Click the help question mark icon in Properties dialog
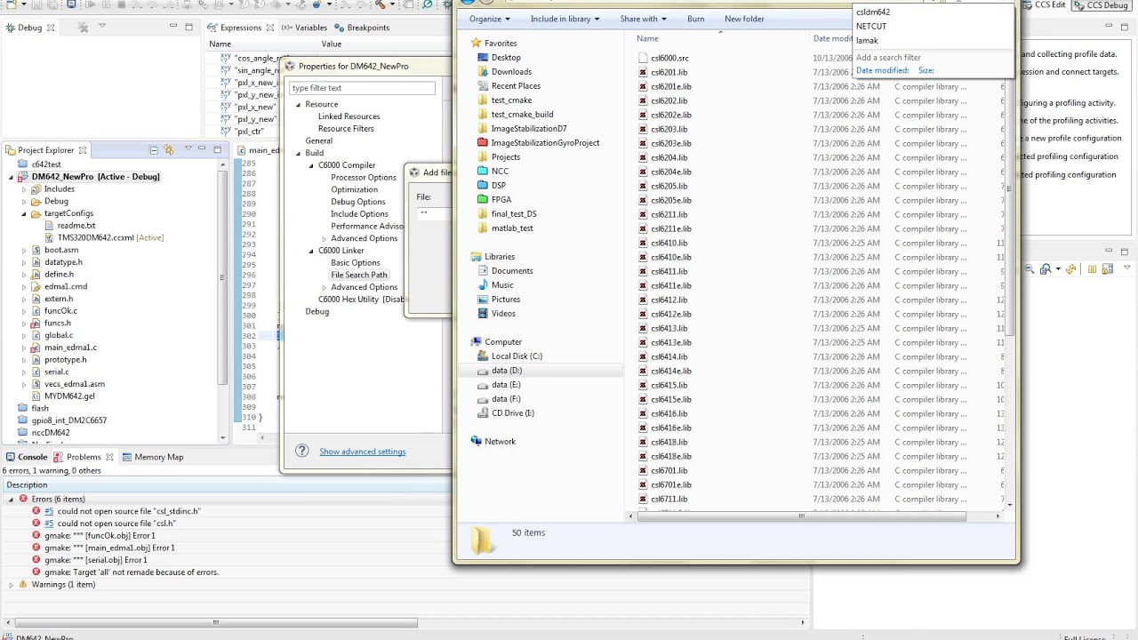The image size is (1138, 640). pos(301,451)
